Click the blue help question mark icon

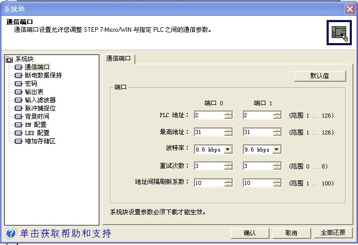pos(10,233)
